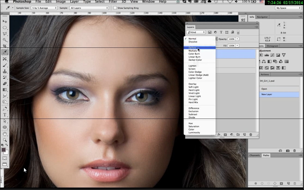The width and height of the screenshot is (304, 190).
Task: Reset default foreground and background colors
Action: 2,145
